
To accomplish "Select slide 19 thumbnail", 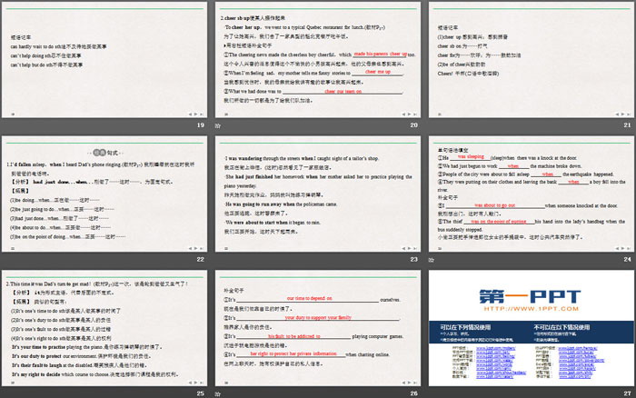I will (x=104, y=59).
